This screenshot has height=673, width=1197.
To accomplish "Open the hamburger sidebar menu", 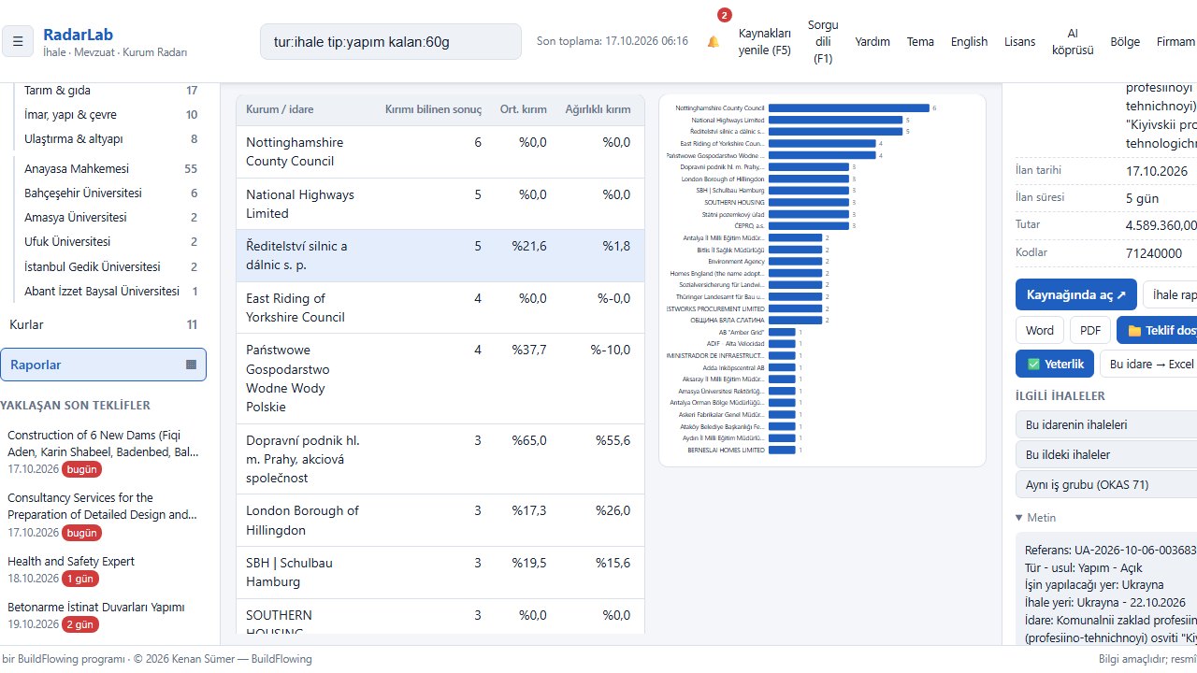I will (18, 41).
